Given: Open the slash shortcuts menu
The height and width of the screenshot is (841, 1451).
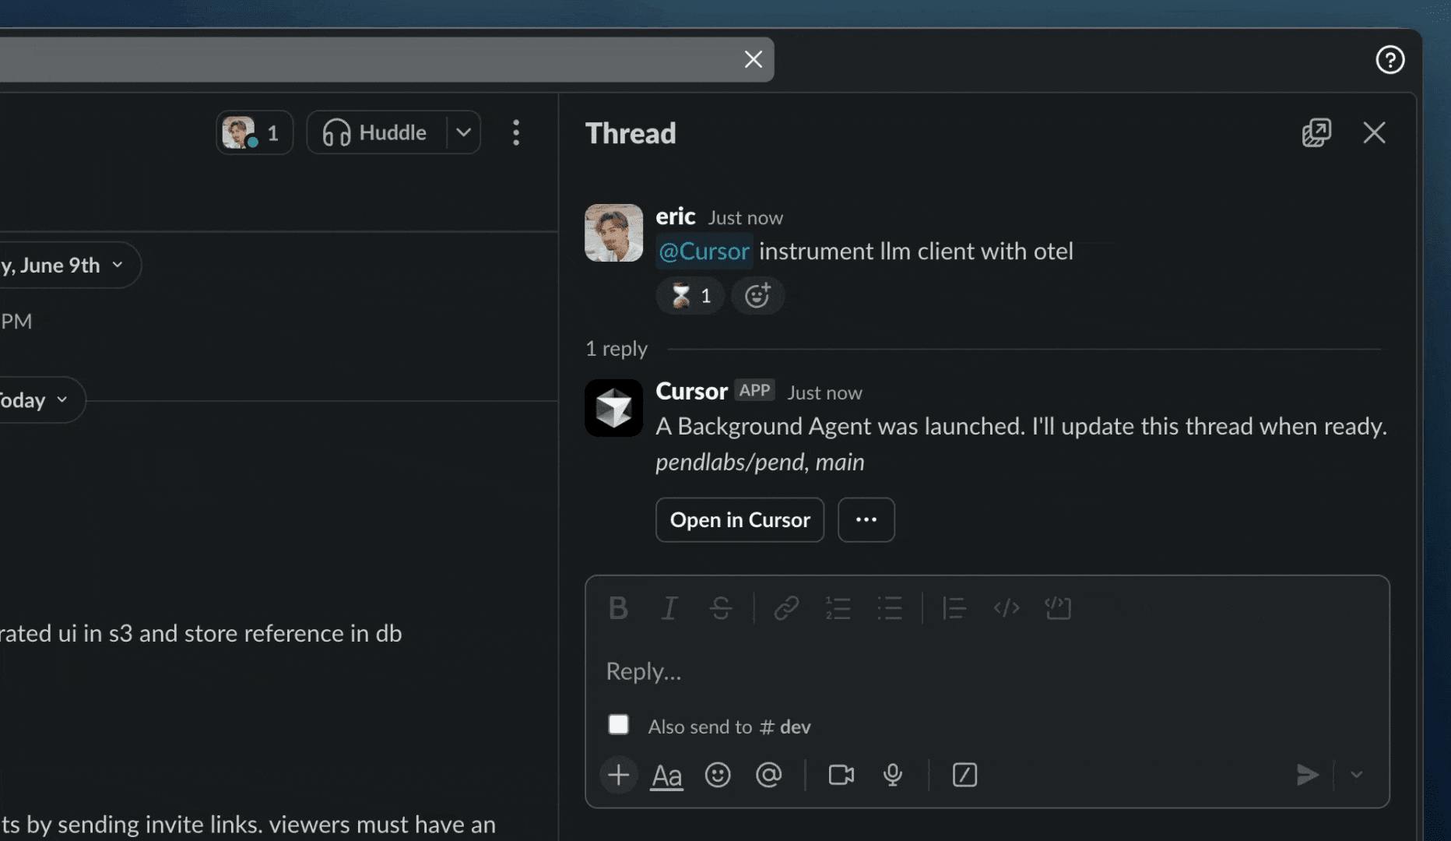Looking at the screenshot, I should tap(964, 775).
